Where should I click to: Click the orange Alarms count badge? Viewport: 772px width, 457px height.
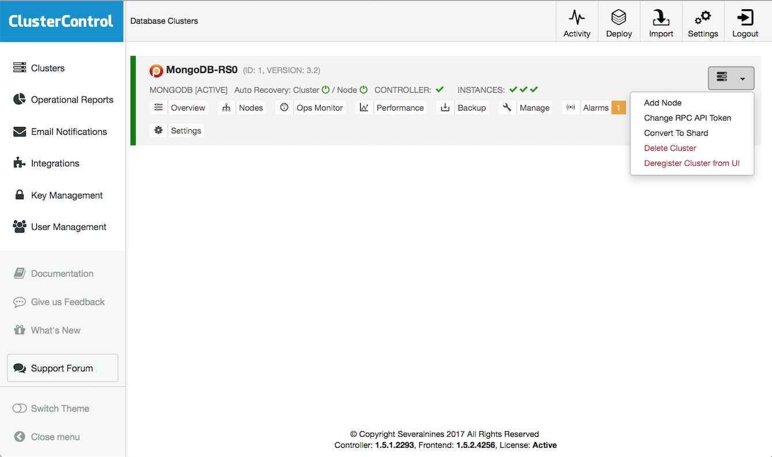point(618,108)
